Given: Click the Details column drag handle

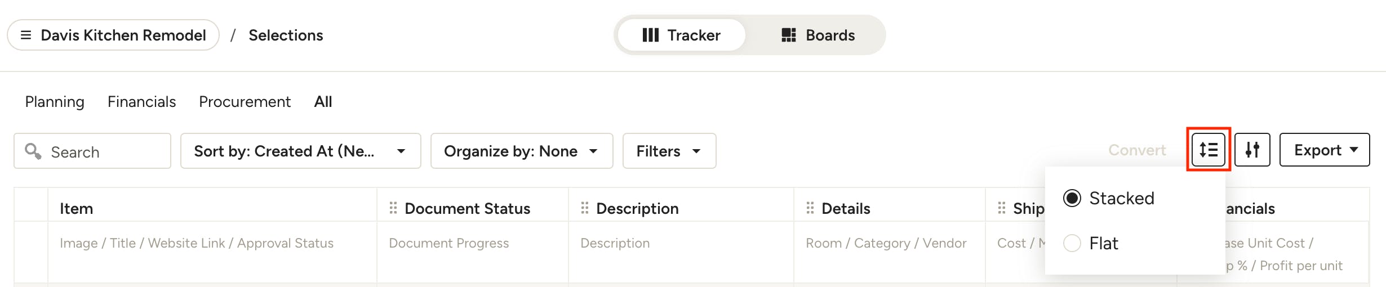Looking at the screenshot, I should pyautogui.click(x=810, y=208).
